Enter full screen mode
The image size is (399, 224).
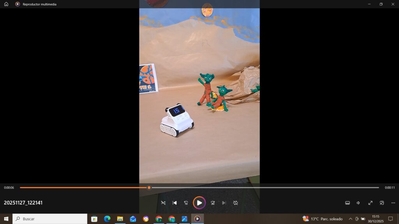click(x=370, y=203)
